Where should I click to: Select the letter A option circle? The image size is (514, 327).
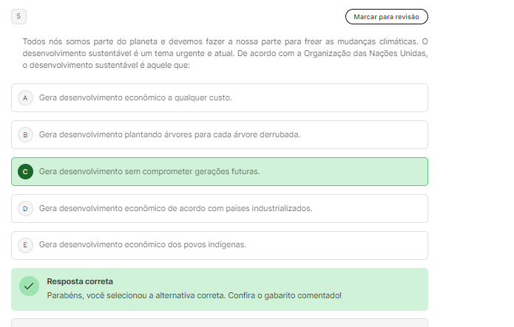coord(25,97)
